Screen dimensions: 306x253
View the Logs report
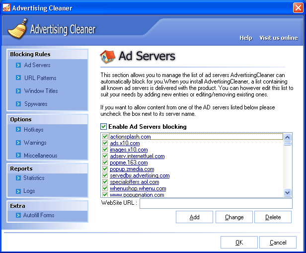29,191
